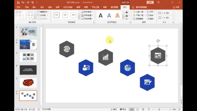
Task: Undo the last action
Action: pyautogui.click(x=23, y=2)
